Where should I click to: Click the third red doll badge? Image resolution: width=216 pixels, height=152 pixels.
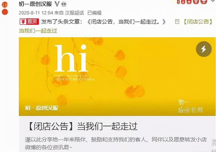tap(189, 2)
